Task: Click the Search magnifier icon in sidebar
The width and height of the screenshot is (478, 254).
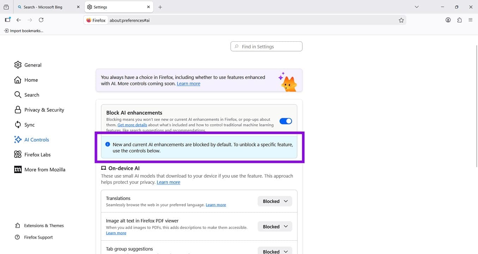Action: pyautogui.click(x=18, y=95)
